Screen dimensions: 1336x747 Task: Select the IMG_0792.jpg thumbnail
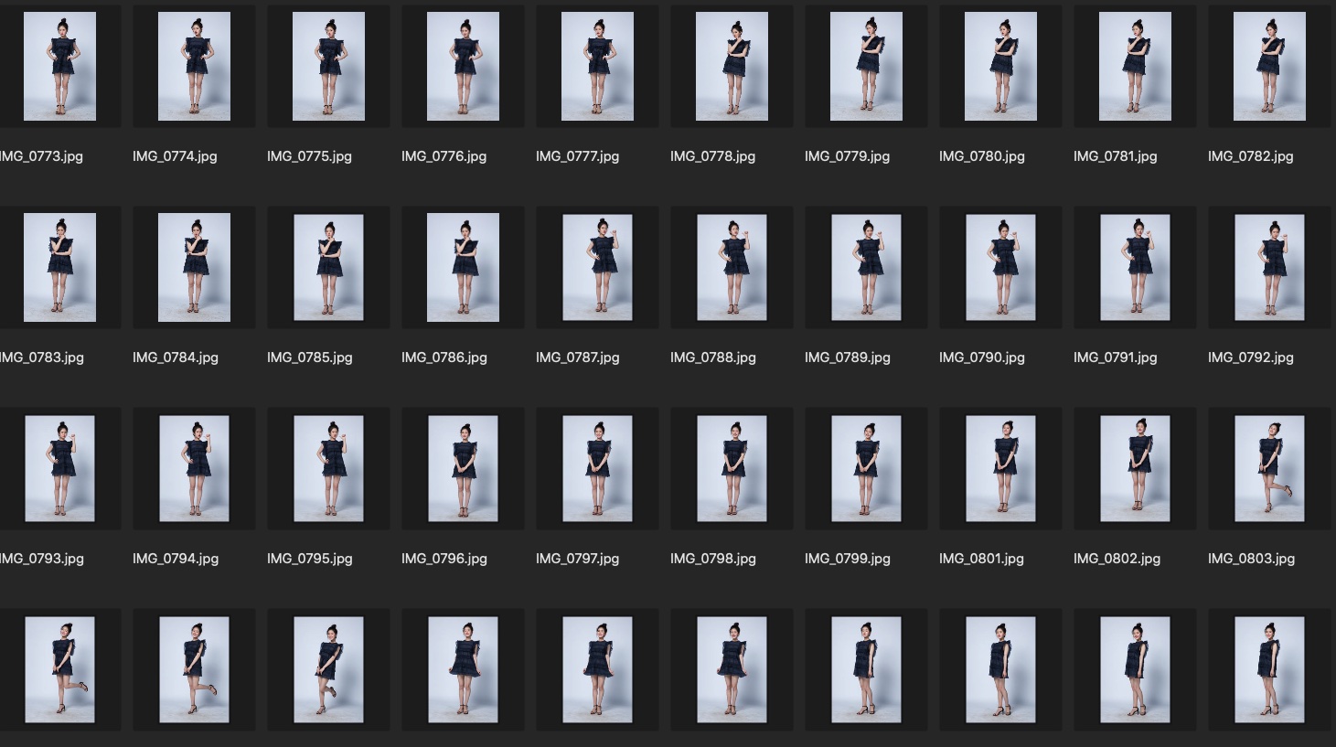pos(1269,267)
